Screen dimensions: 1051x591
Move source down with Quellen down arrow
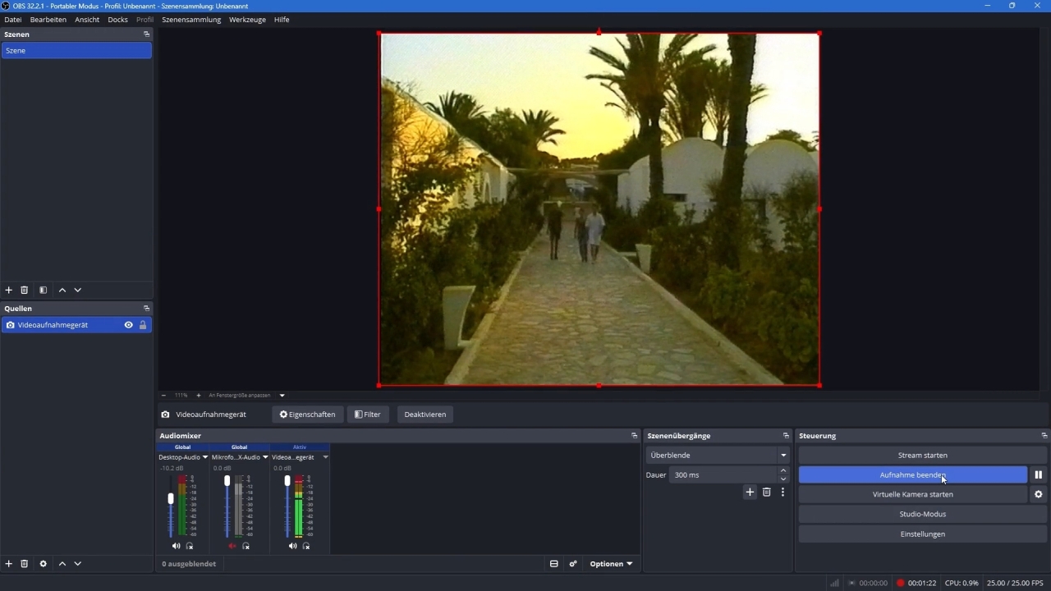tap(78, 564)
